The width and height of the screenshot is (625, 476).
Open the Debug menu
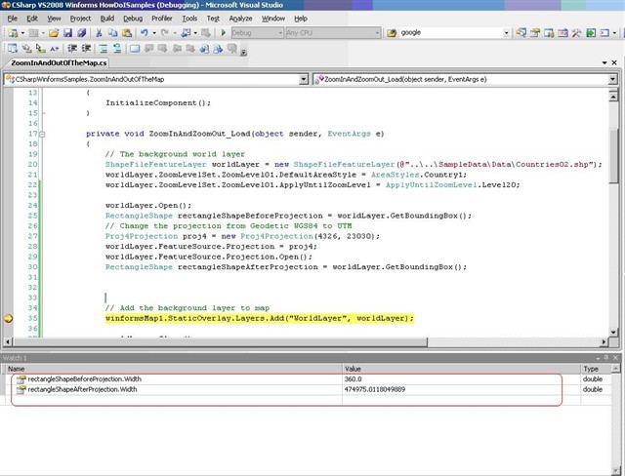[133, 18]
